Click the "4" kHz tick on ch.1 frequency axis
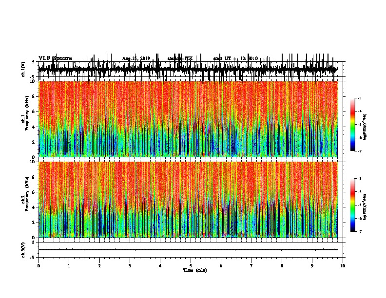Viewport: 386px width, 298px height. click(34, 127)
